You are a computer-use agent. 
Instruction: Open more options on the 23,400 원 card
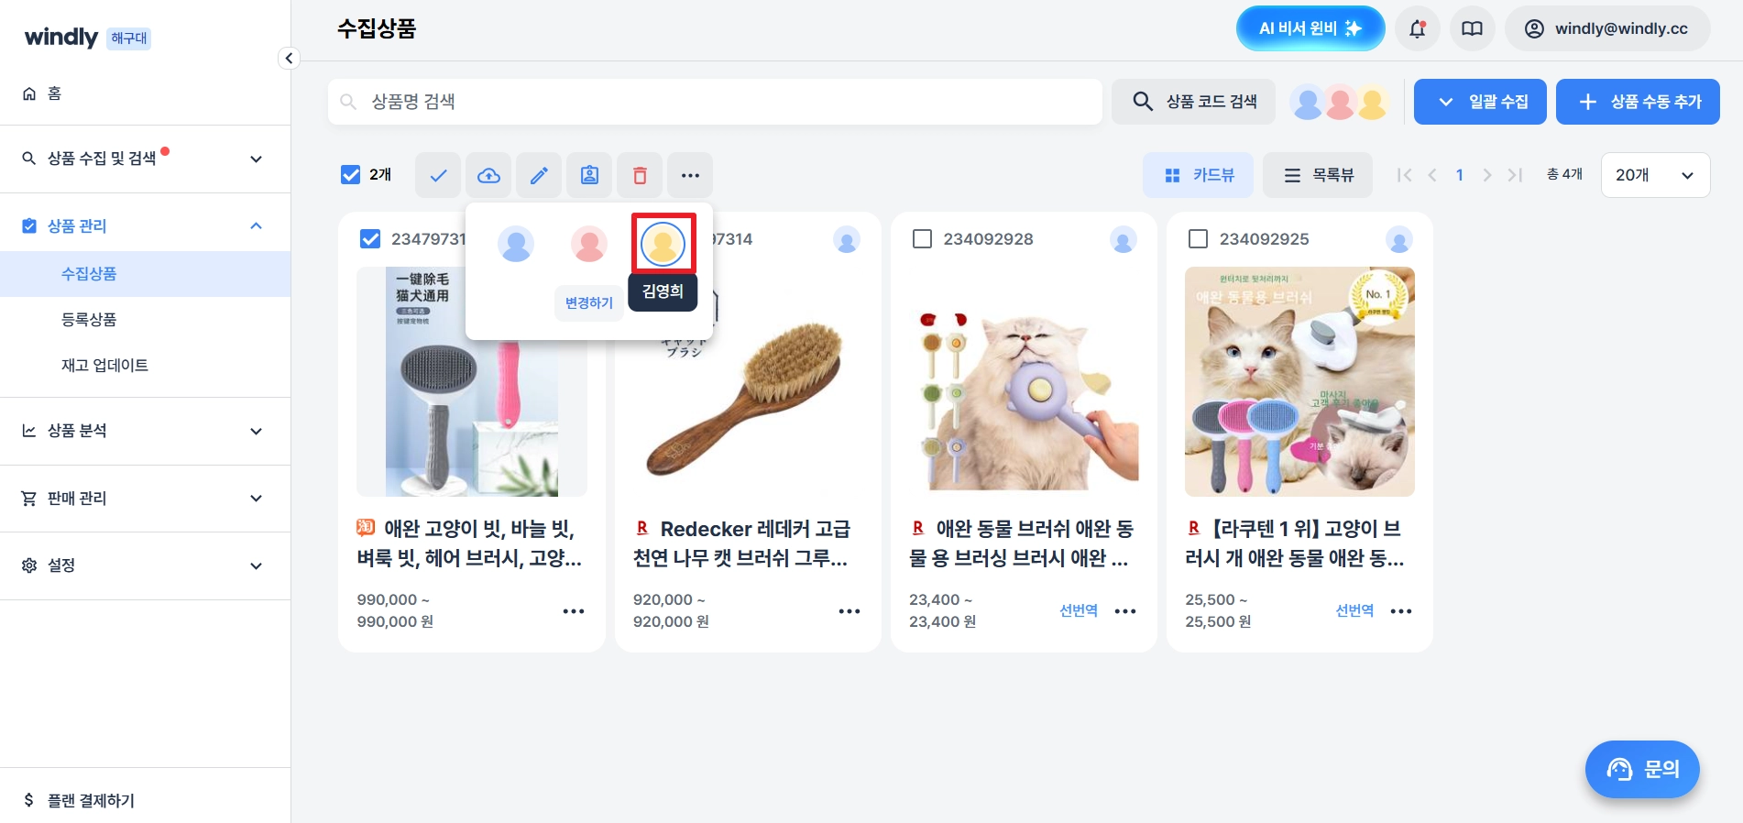coord(1125,611)
